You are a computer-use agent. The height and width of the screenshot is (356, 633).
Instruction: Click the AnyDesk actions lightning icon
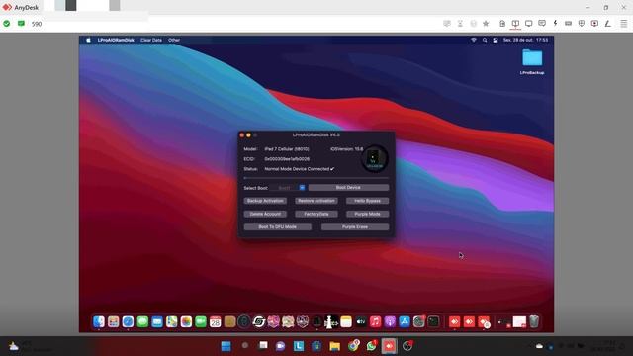pos(555,24)
